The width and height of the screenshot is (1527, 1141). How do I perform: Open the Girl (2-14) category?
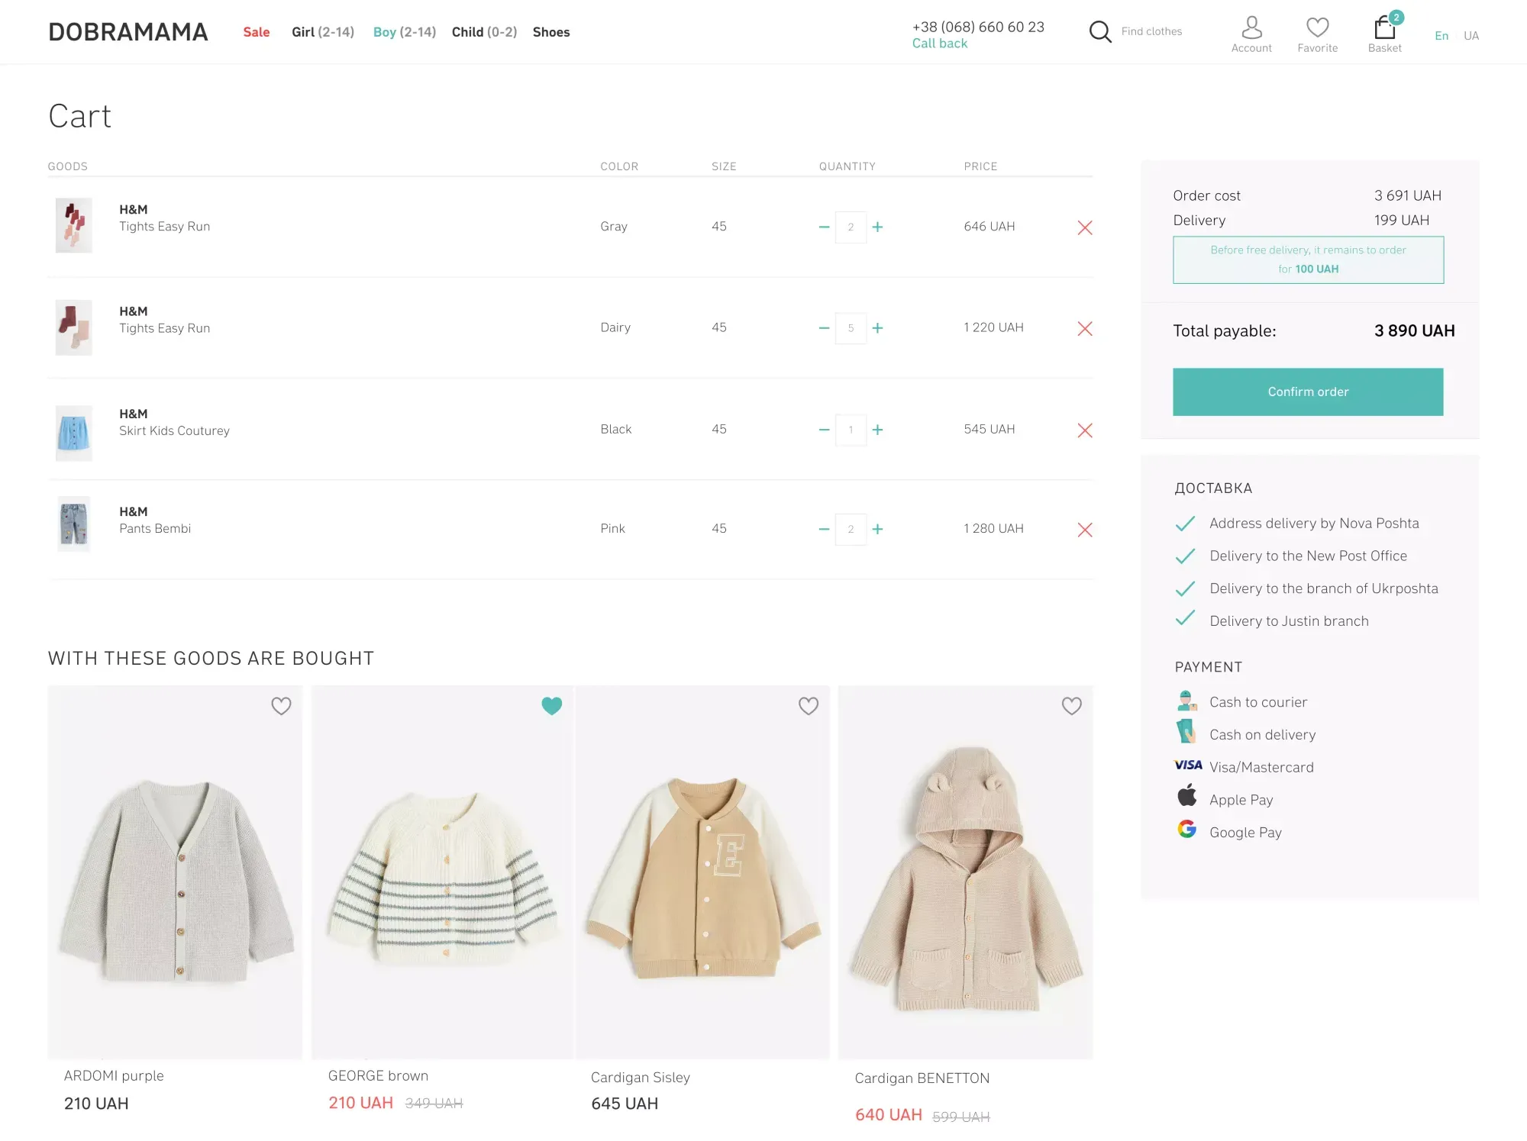coord(322,32)
